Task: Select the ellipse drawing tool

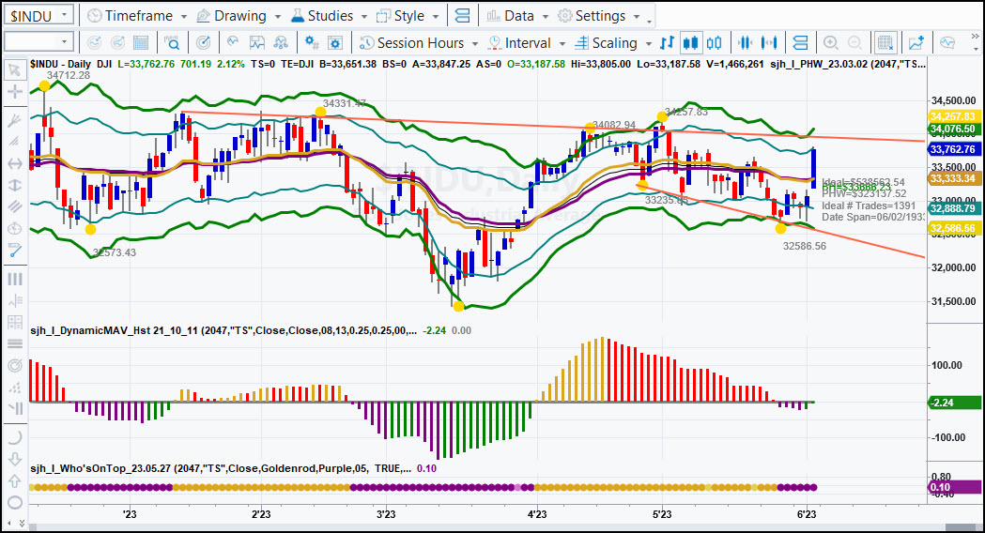Action: tap(15, 502)
